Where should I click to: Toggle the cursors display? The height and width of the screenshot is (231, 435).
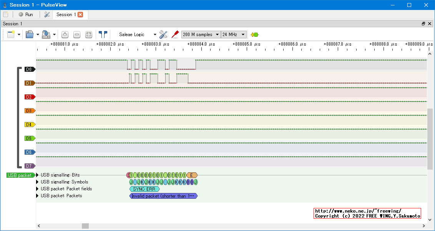point(103,35)
